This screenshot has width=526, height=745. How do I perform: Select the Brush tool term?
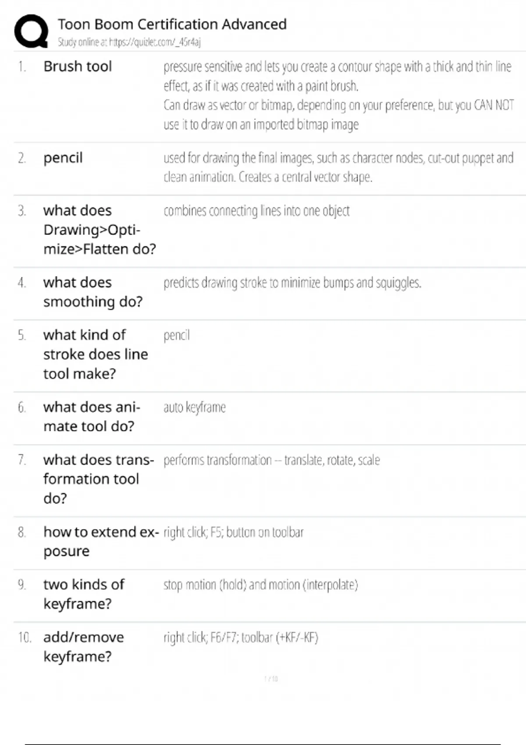pos(78,66)
